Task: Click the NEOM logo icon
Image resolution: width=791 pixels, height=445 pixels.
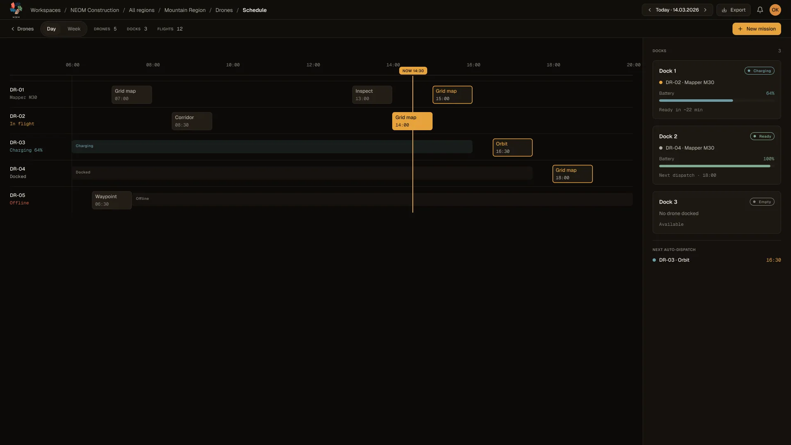Action: (16, 10)
